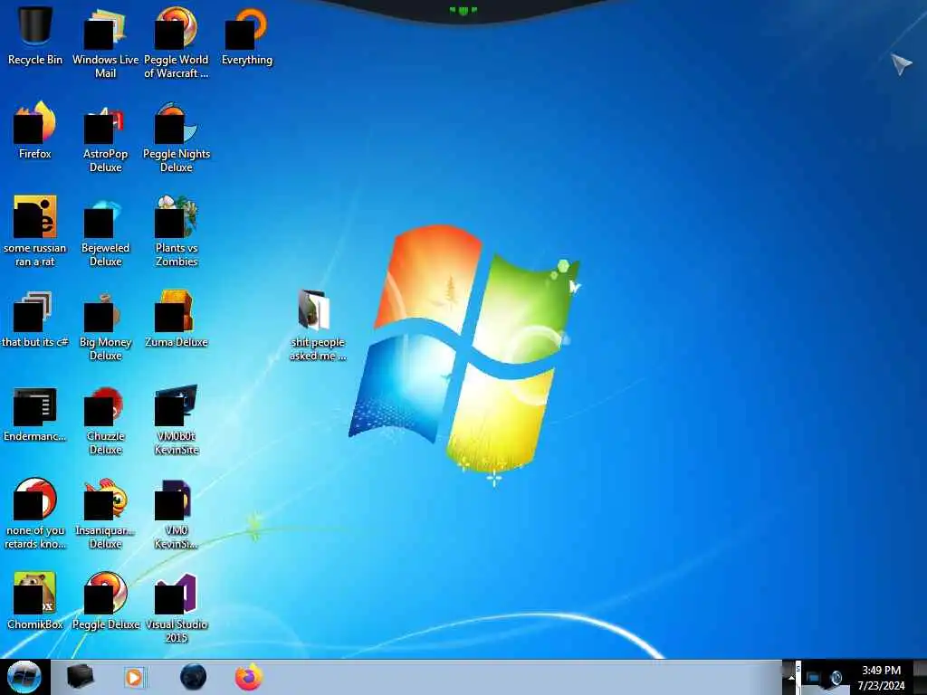Select the 'VM0 KevinSi...' desktop icon
Viewport: 927px width, 695px height.
(x=177, y=514)
